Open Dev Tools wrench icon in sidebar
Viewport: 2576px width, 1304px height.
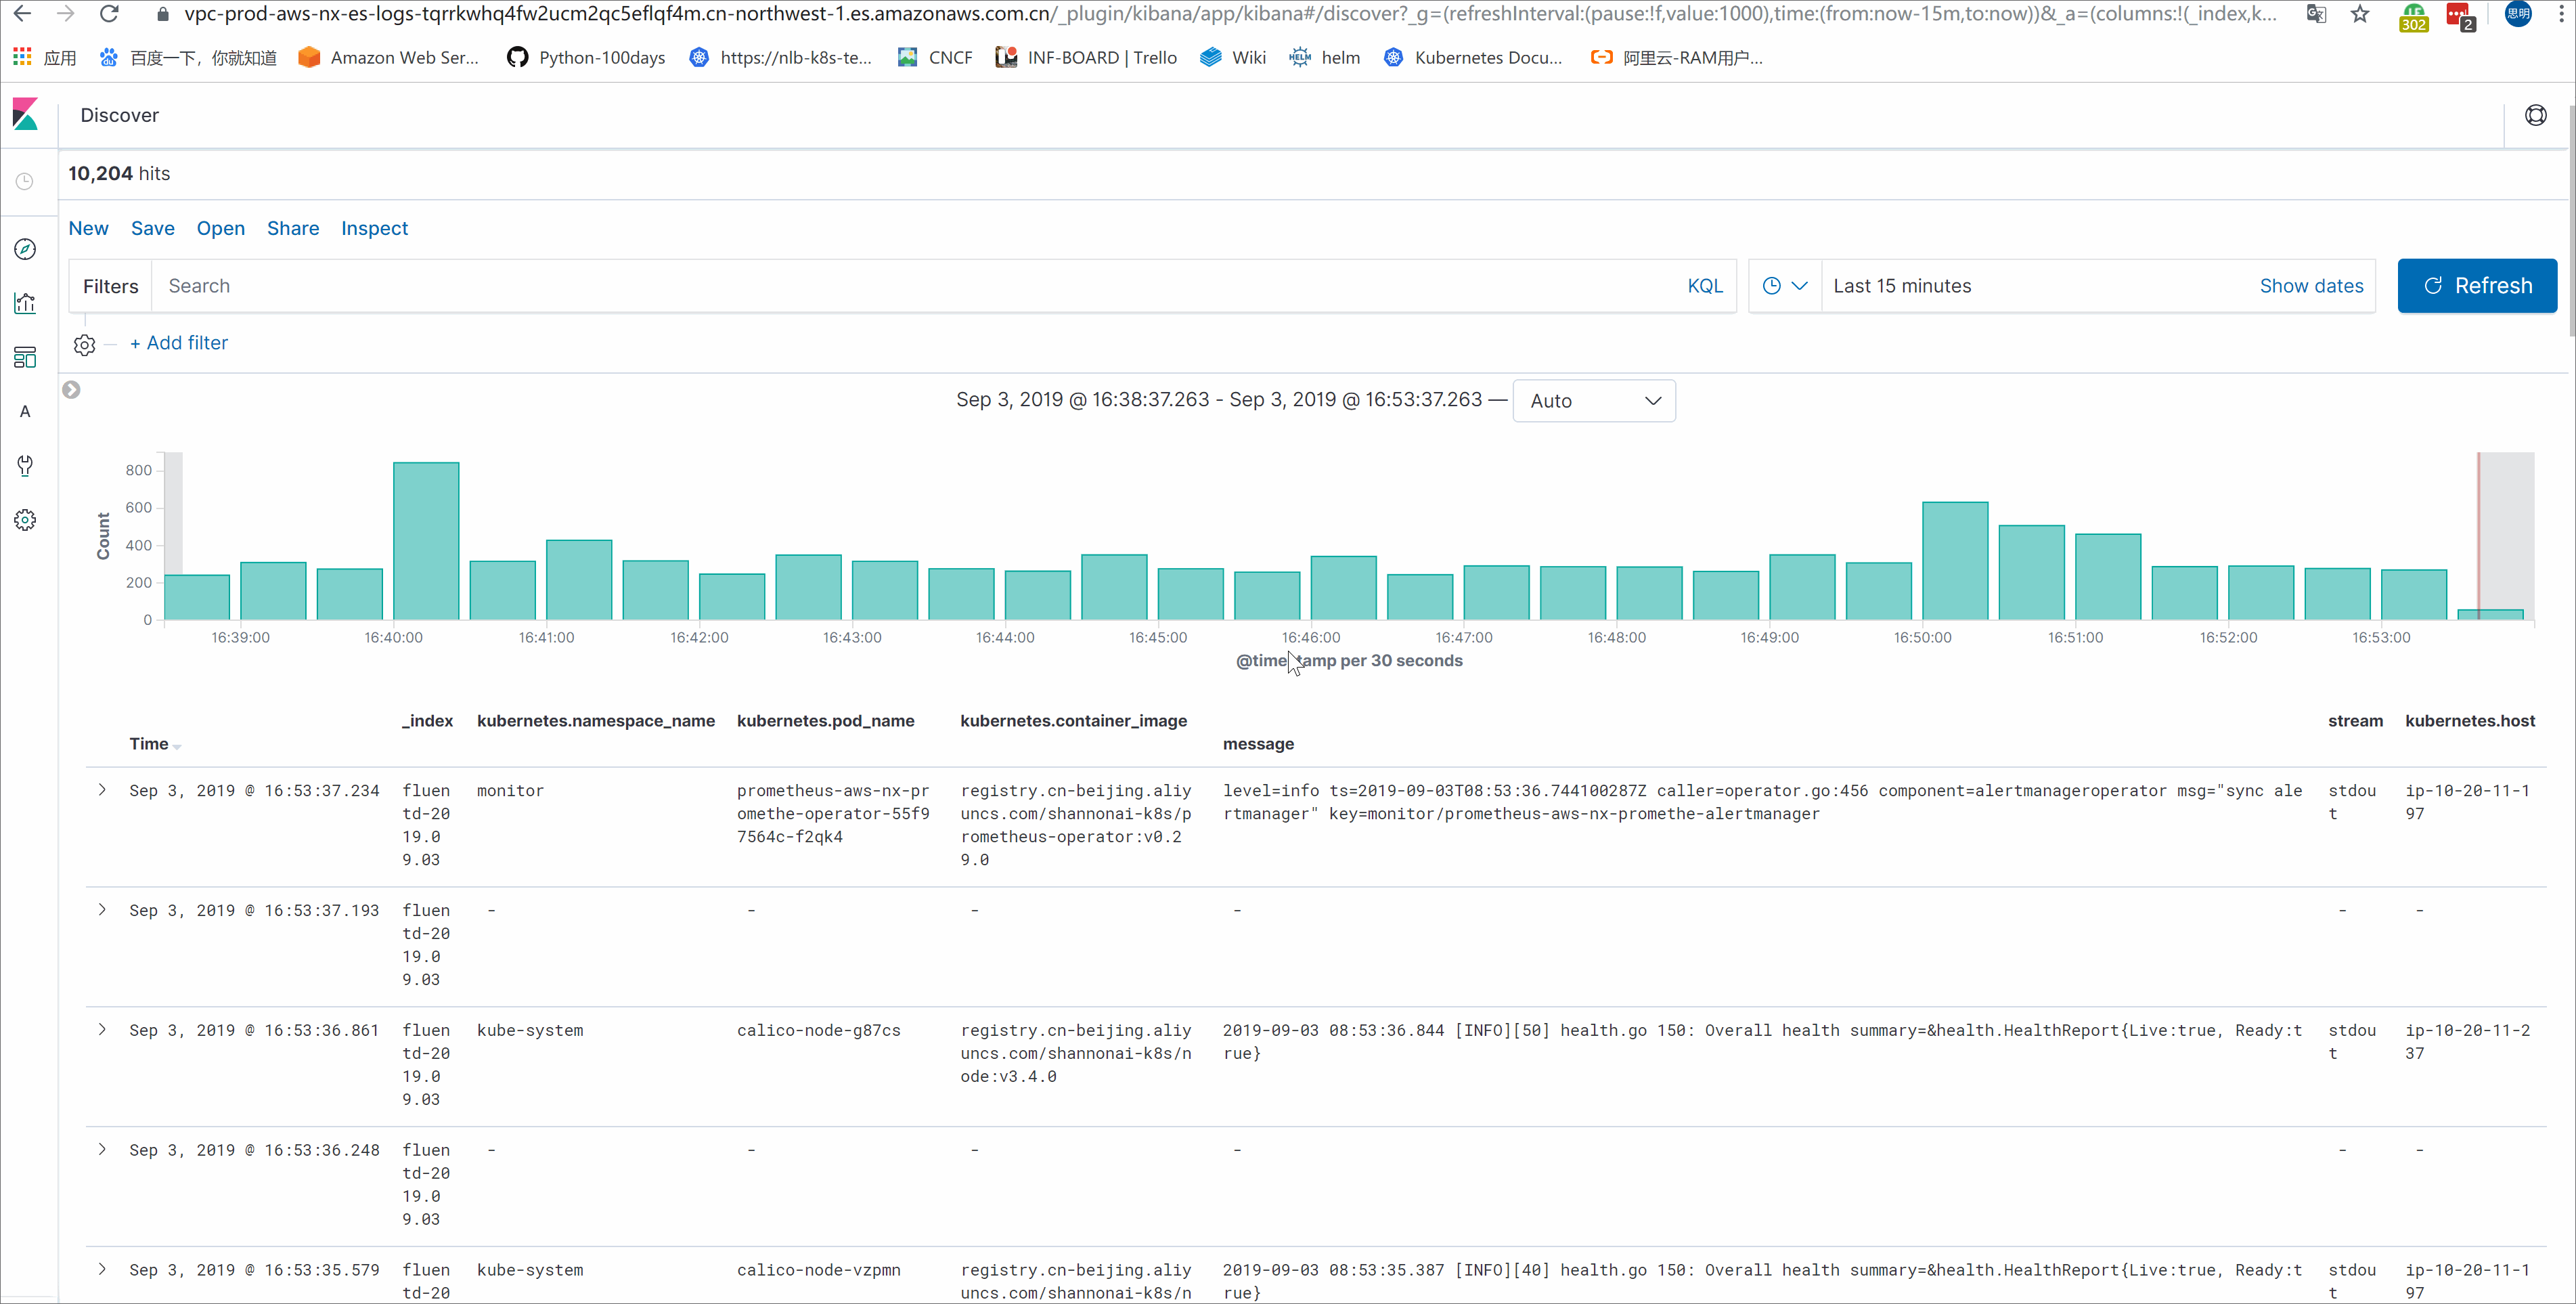pyautogui.click(x=25, y=465)
